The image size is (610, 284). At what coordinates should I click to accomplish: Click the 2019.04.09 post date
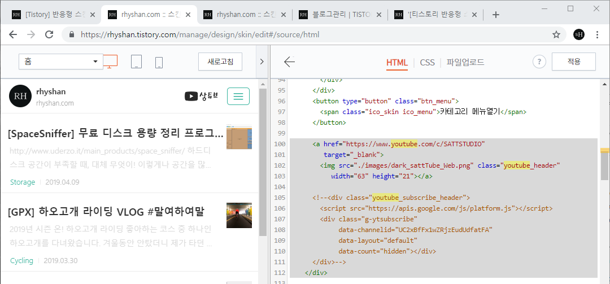[x=63, y=182]
